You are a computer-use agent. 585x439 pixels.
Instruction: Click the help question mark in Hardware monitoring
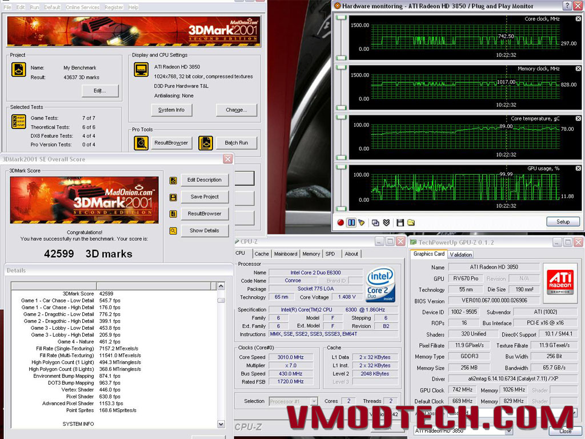[567, 6]
